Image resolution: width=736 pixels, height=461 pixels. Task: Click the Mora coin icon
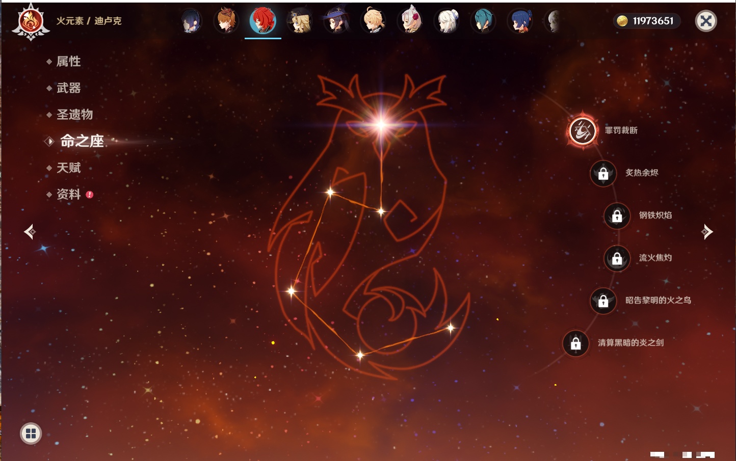pyautogui.click(x=622, y=21)
